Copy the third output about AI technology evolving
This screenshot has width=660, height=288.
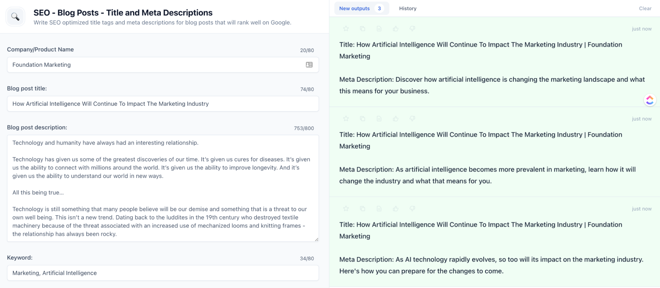[363, 209]
